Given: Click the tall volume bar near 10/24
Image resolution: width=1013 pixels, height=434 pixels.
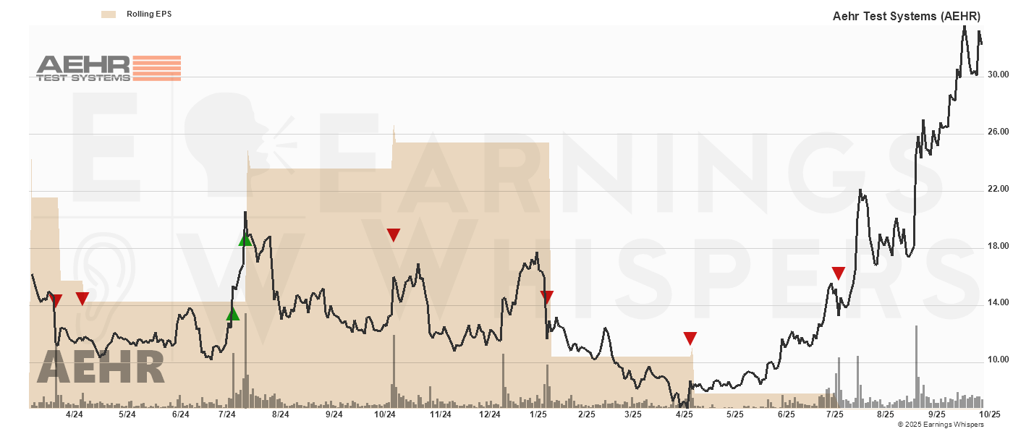Looking at the screenshot, I should (x=394, y=370).
